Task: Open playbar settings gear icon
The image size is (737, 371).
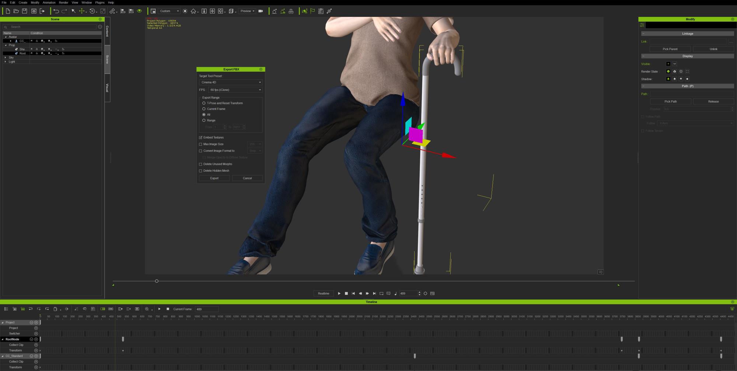Action: coord(425,293)
